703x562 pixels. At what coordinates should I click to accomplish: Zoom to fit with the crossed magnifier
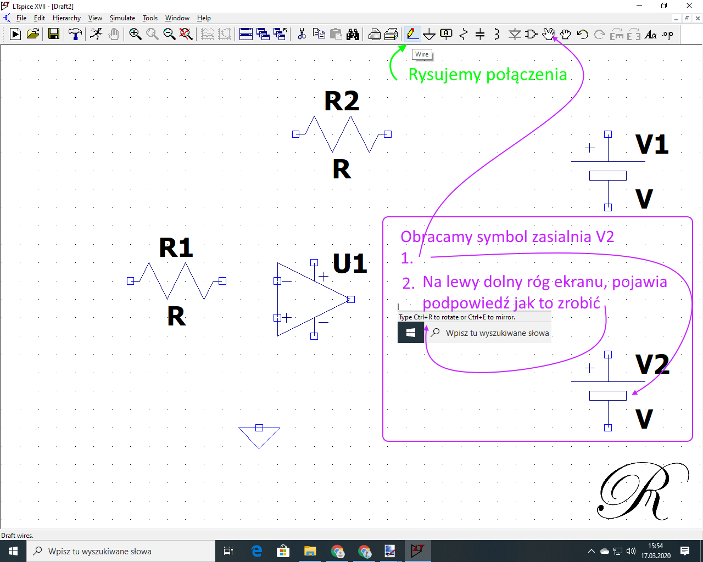186,34
